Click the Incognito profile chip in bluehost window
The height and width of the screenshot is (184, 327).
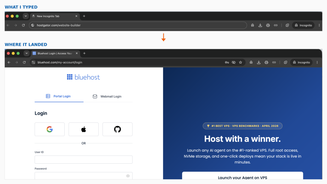point(301,62)
